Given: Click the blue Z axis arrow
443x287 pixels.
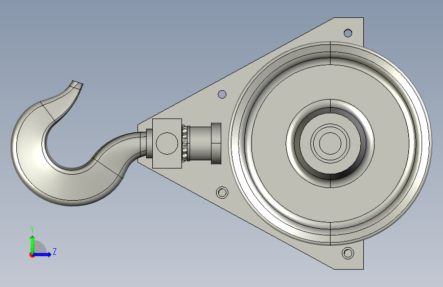Looking at the screenshot, I should (x=42, y=254).
